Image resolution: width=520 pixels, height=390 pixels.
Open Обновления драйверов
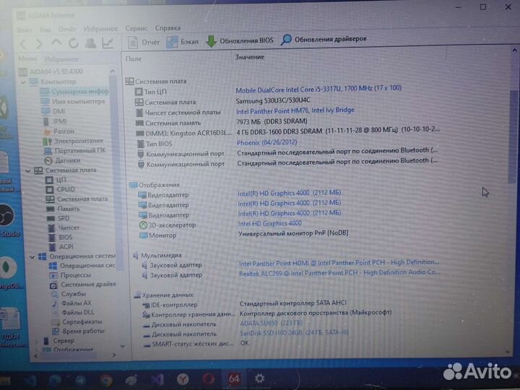[324, 39]
